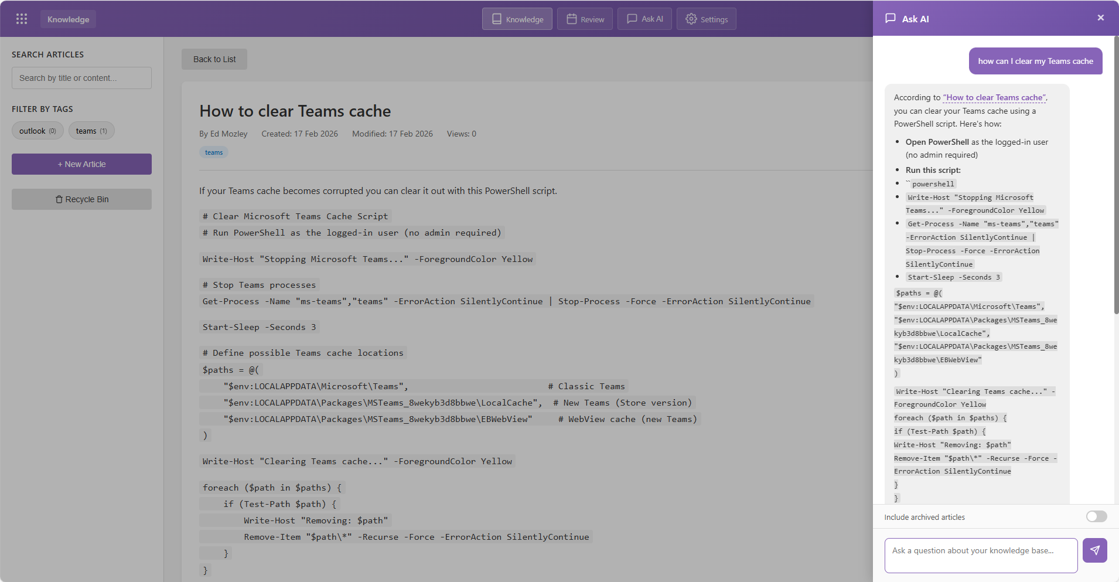Click the Include archived articles label
The image size is (1119, 582).
pyautogui.click(x=924, y=517)
